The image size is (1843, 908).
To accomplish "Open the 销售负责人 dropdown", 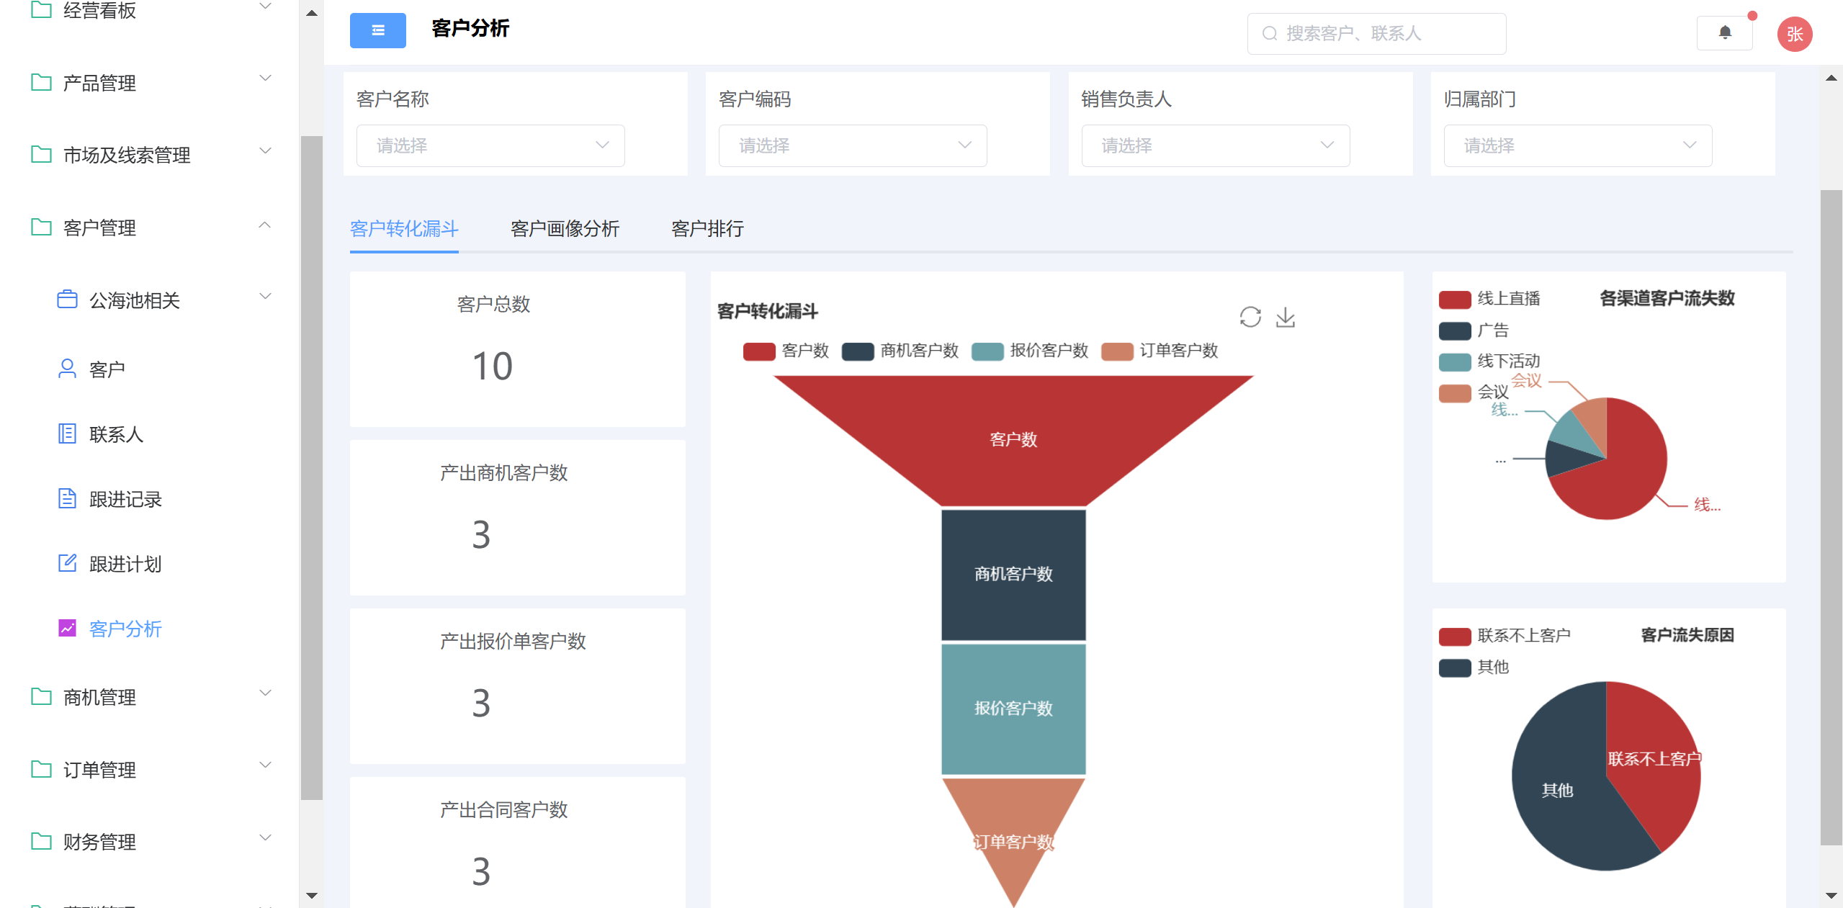I will coord(1214,145).
